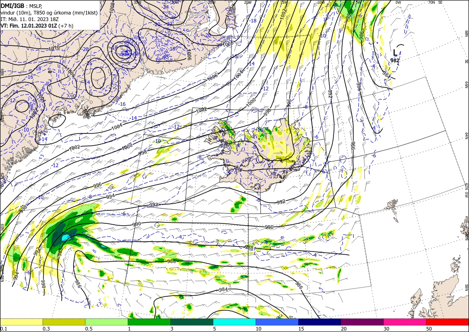This screenshot has width=469, height=332.
Task: Click the '982' low pressure value
Action: 395,60
